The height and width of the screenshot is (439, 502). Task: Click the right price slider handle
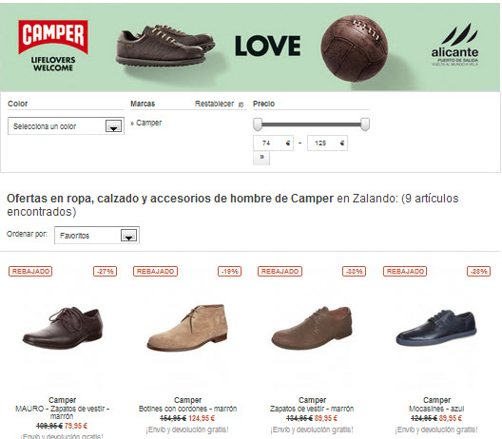point(365,124)
